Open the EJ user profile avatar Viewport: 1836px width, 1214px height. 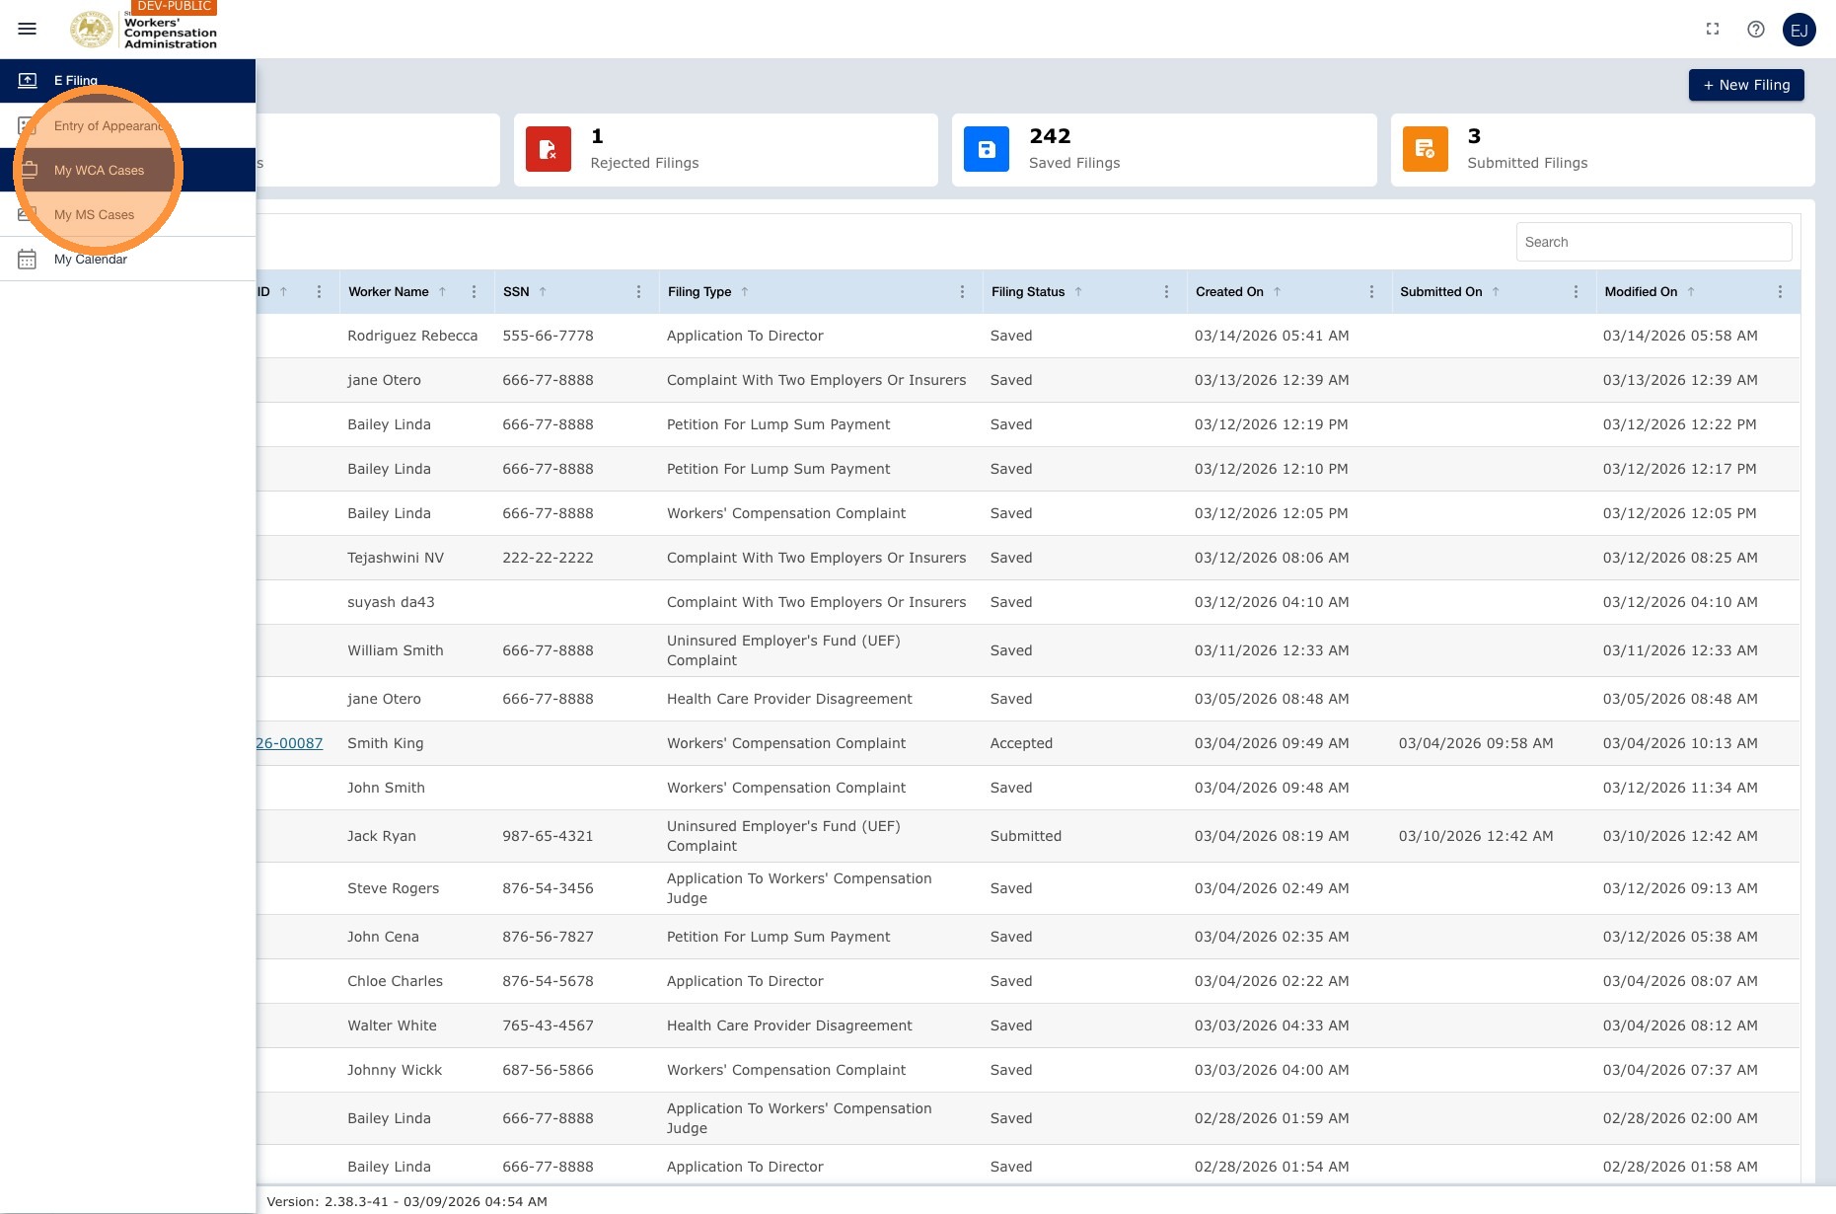(1799, 30)
